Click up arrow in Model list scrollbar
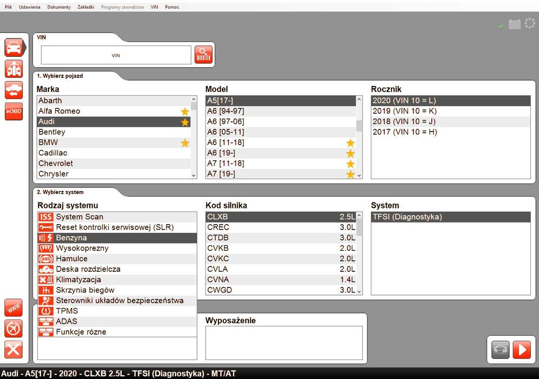539x379 pixels. pos(359,100)
